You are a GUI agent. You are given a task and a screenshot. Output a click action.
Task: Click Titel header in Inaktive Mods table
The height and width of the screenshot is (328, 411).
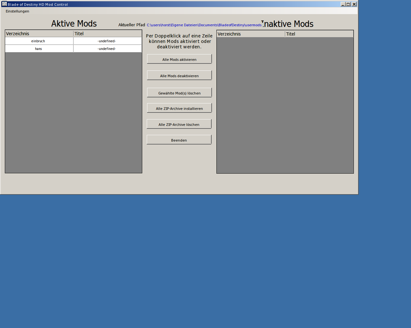pos(319,34)
